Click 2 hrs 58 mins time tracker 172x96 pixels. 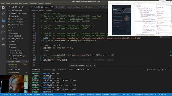click(47, 95)
